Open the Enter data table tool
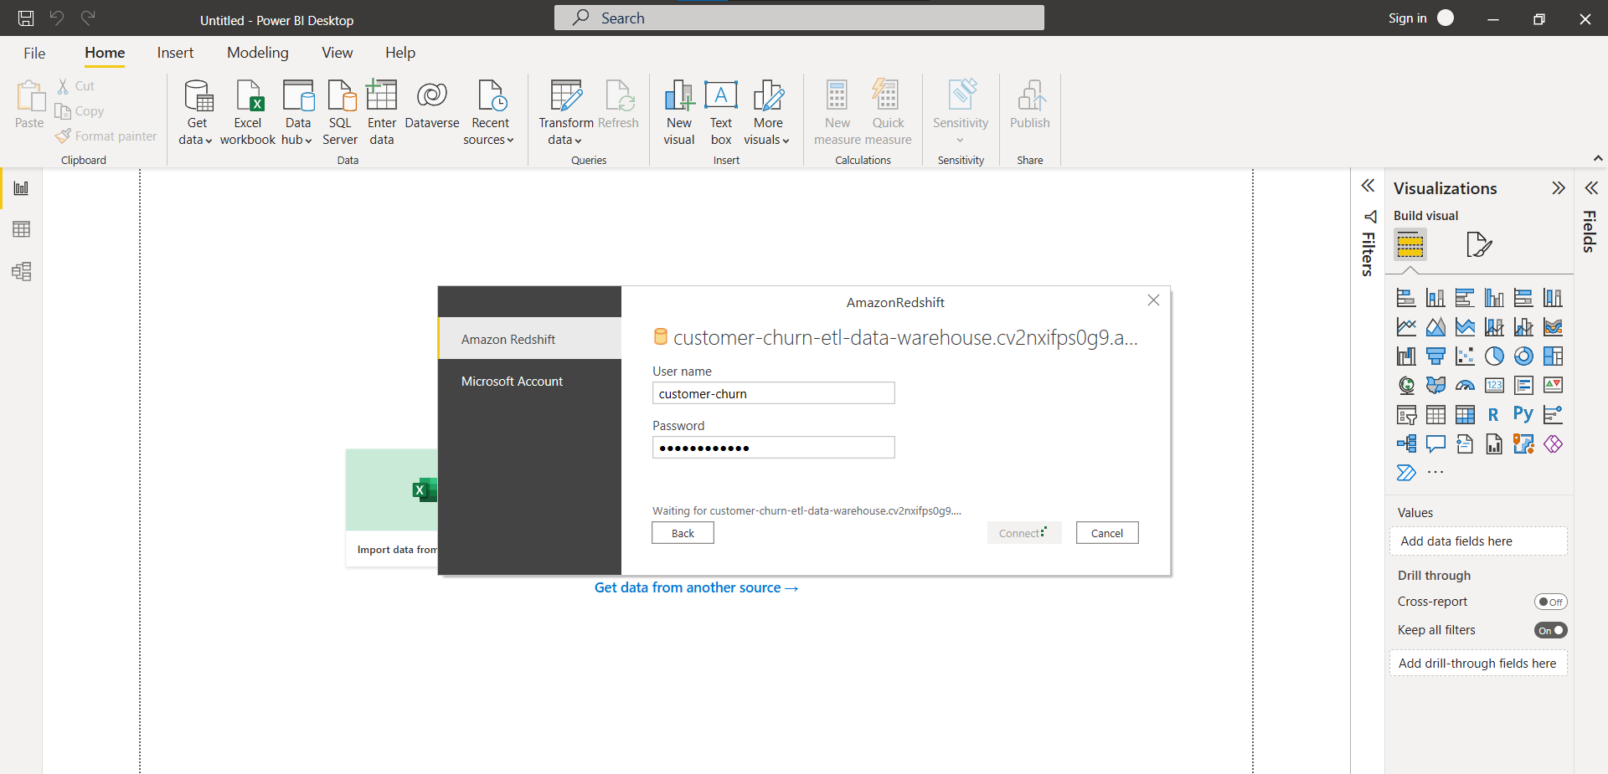Image resolution: width=1608 pixels, height=774 pixels. [382, 113]
